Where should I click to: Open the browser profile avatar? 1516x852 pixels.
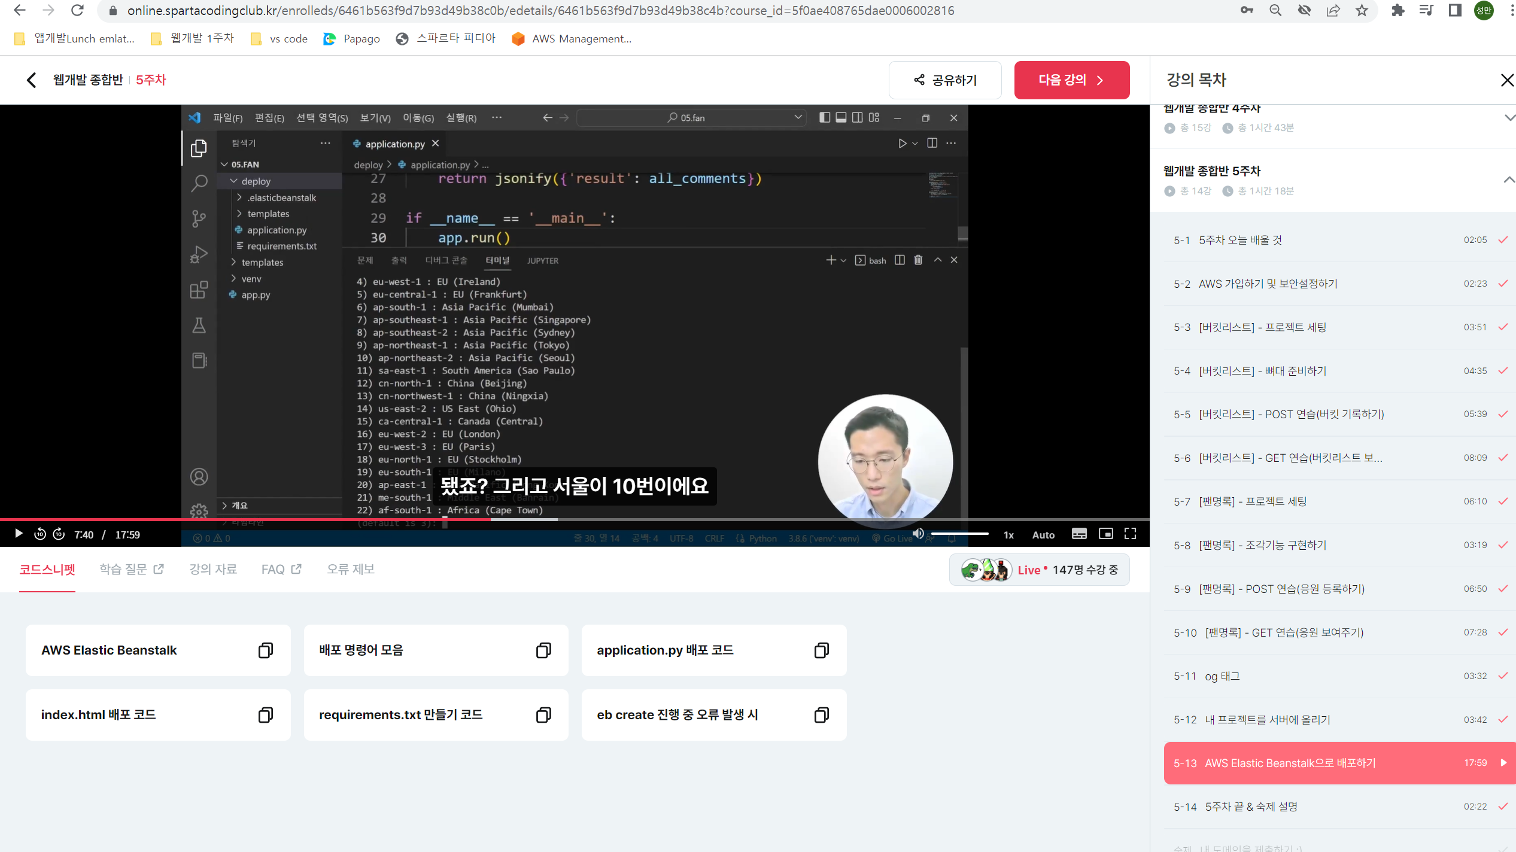click(1484, 10)
